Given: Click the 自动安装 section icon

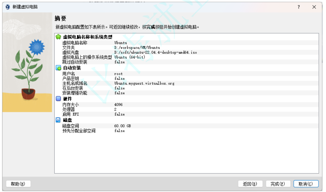Looking at the screenshot, I should coord(59,68).
